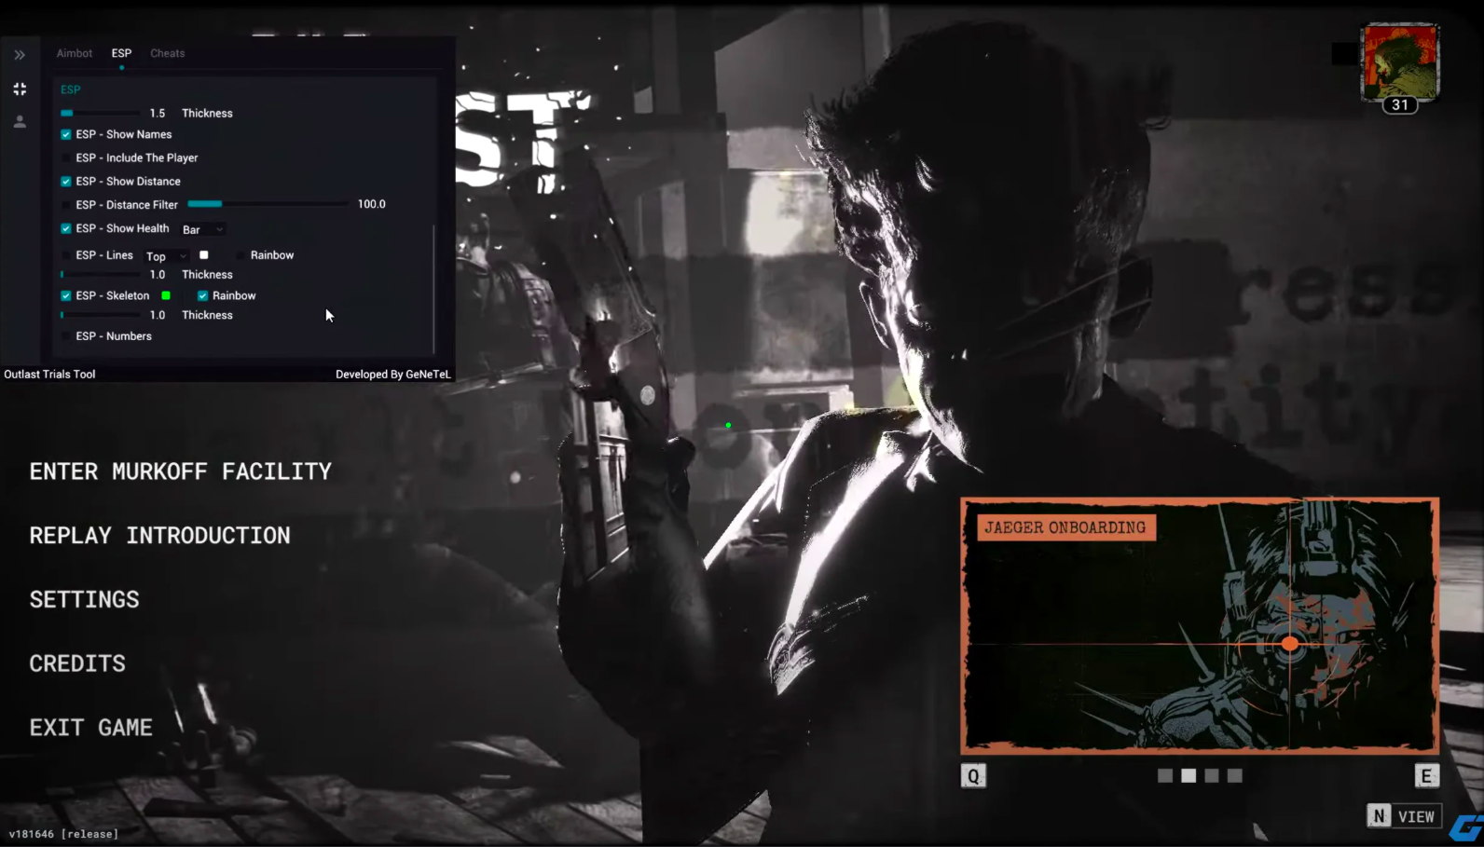Enable ESP - Include The Player checkbox

point(66,158)
